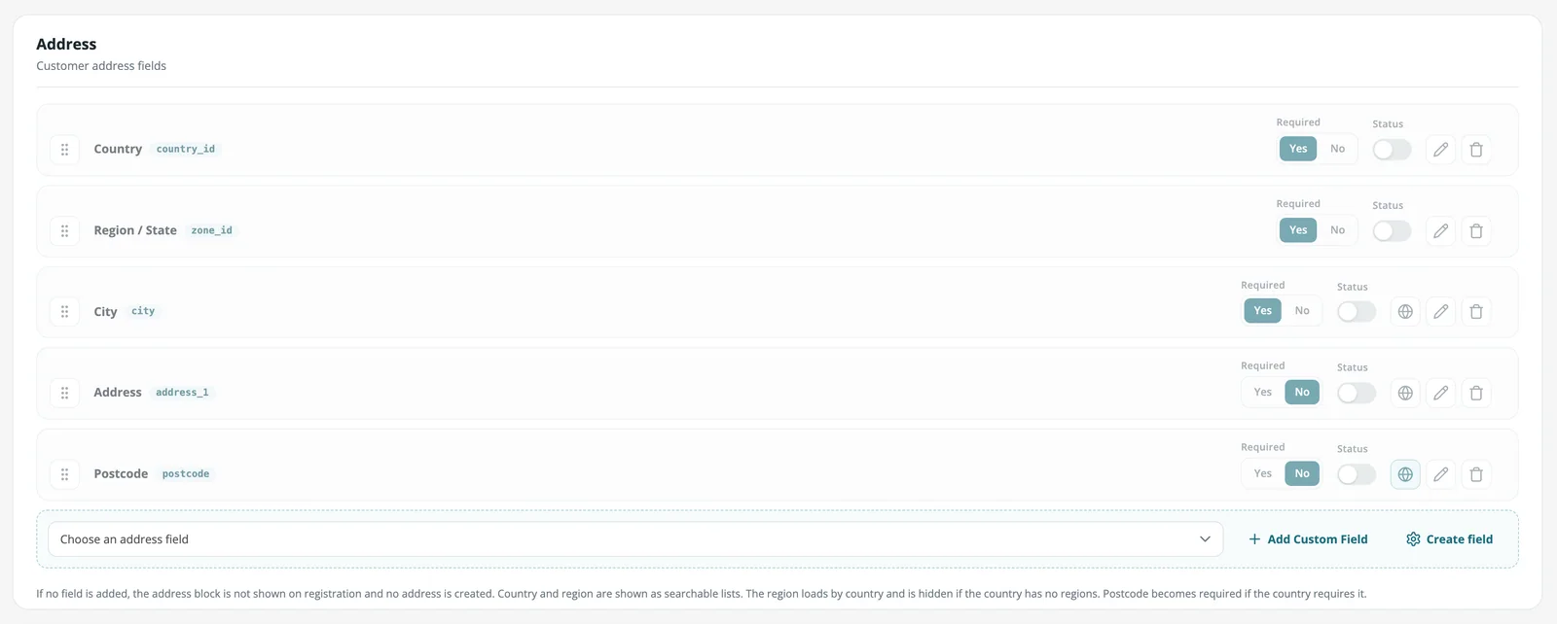Screen dimensions: 1557x624
Task: Edit the Region / State field with pencil icon
Action: click(1440, 231)
